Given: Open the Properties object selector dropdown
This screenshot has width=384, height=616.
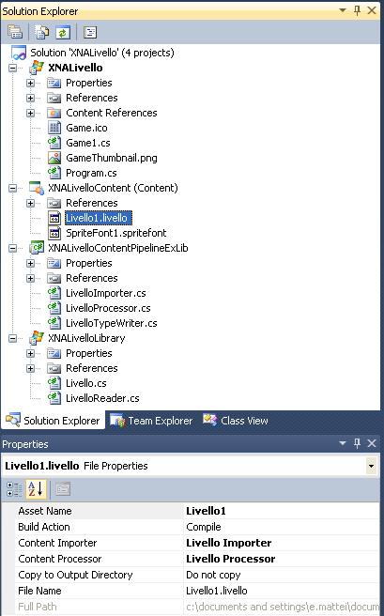Looking at the screenshot, I should click(371, 467).
